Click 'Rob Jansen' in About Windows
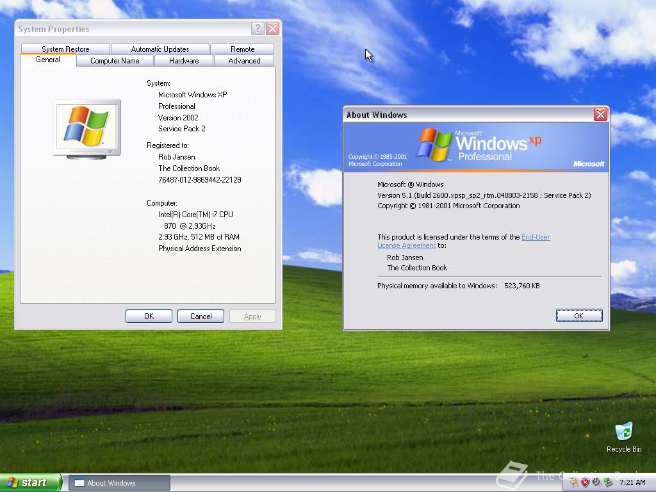 tap(405, 258)
